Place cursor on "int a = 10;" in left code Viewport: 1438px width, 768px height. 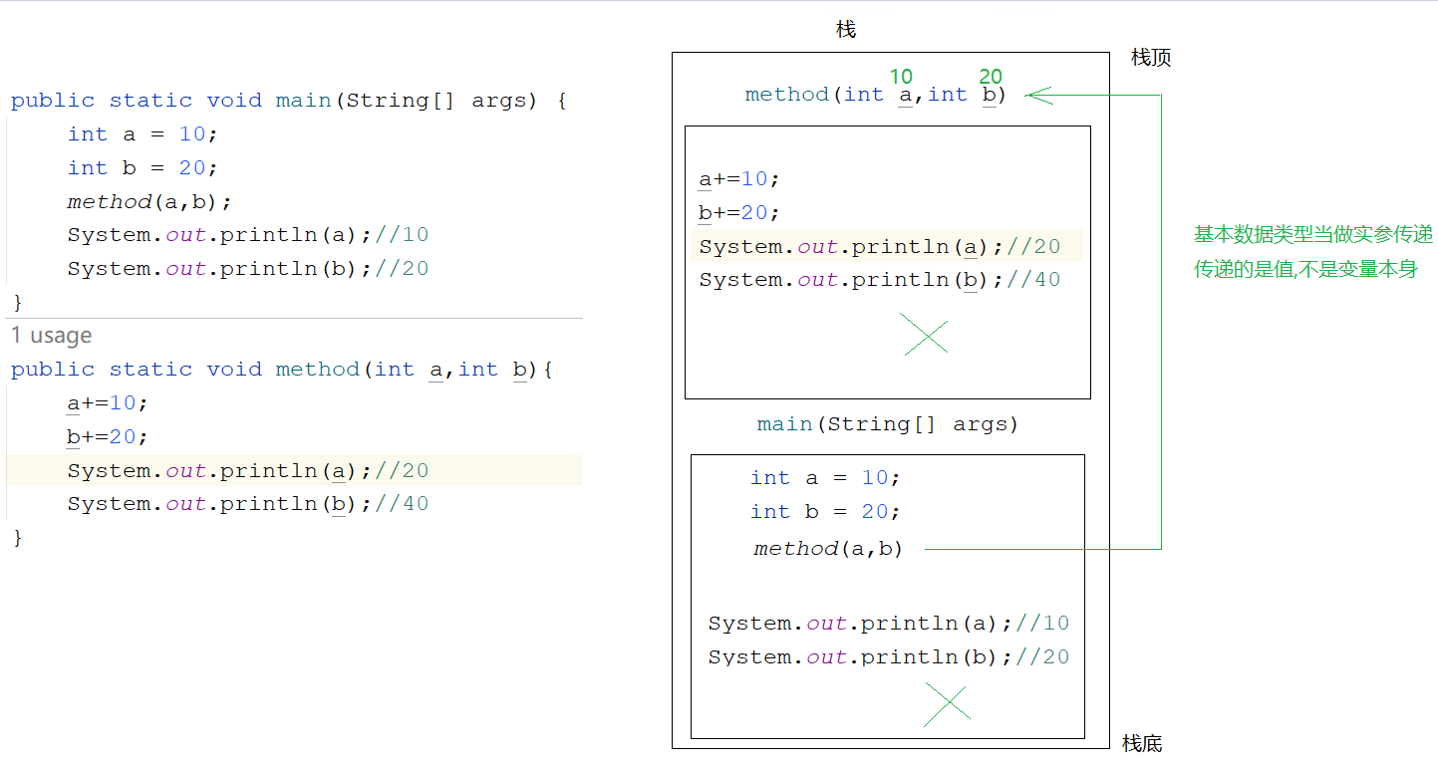(x=143, y=134)
